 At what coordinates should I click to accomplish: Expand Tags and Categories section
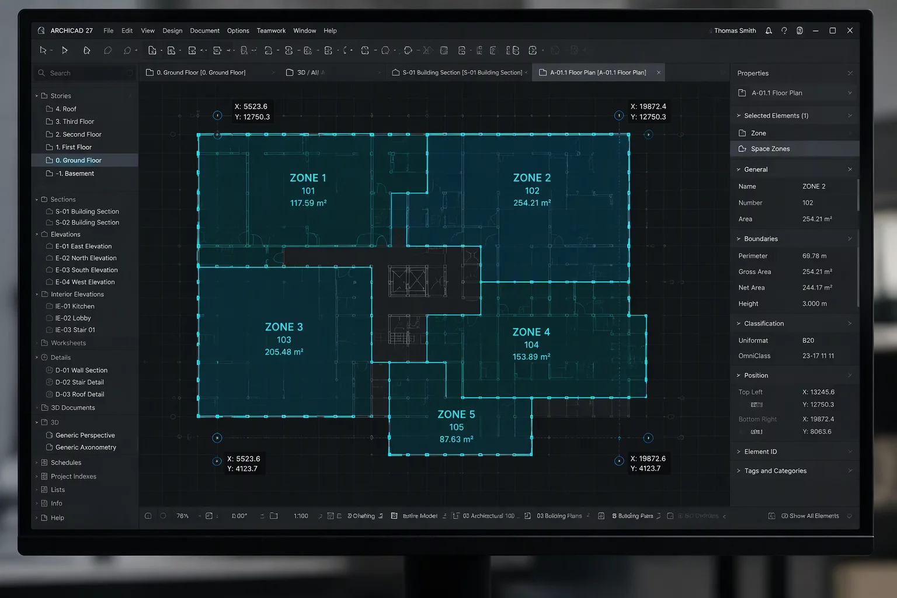click(739, 471)
